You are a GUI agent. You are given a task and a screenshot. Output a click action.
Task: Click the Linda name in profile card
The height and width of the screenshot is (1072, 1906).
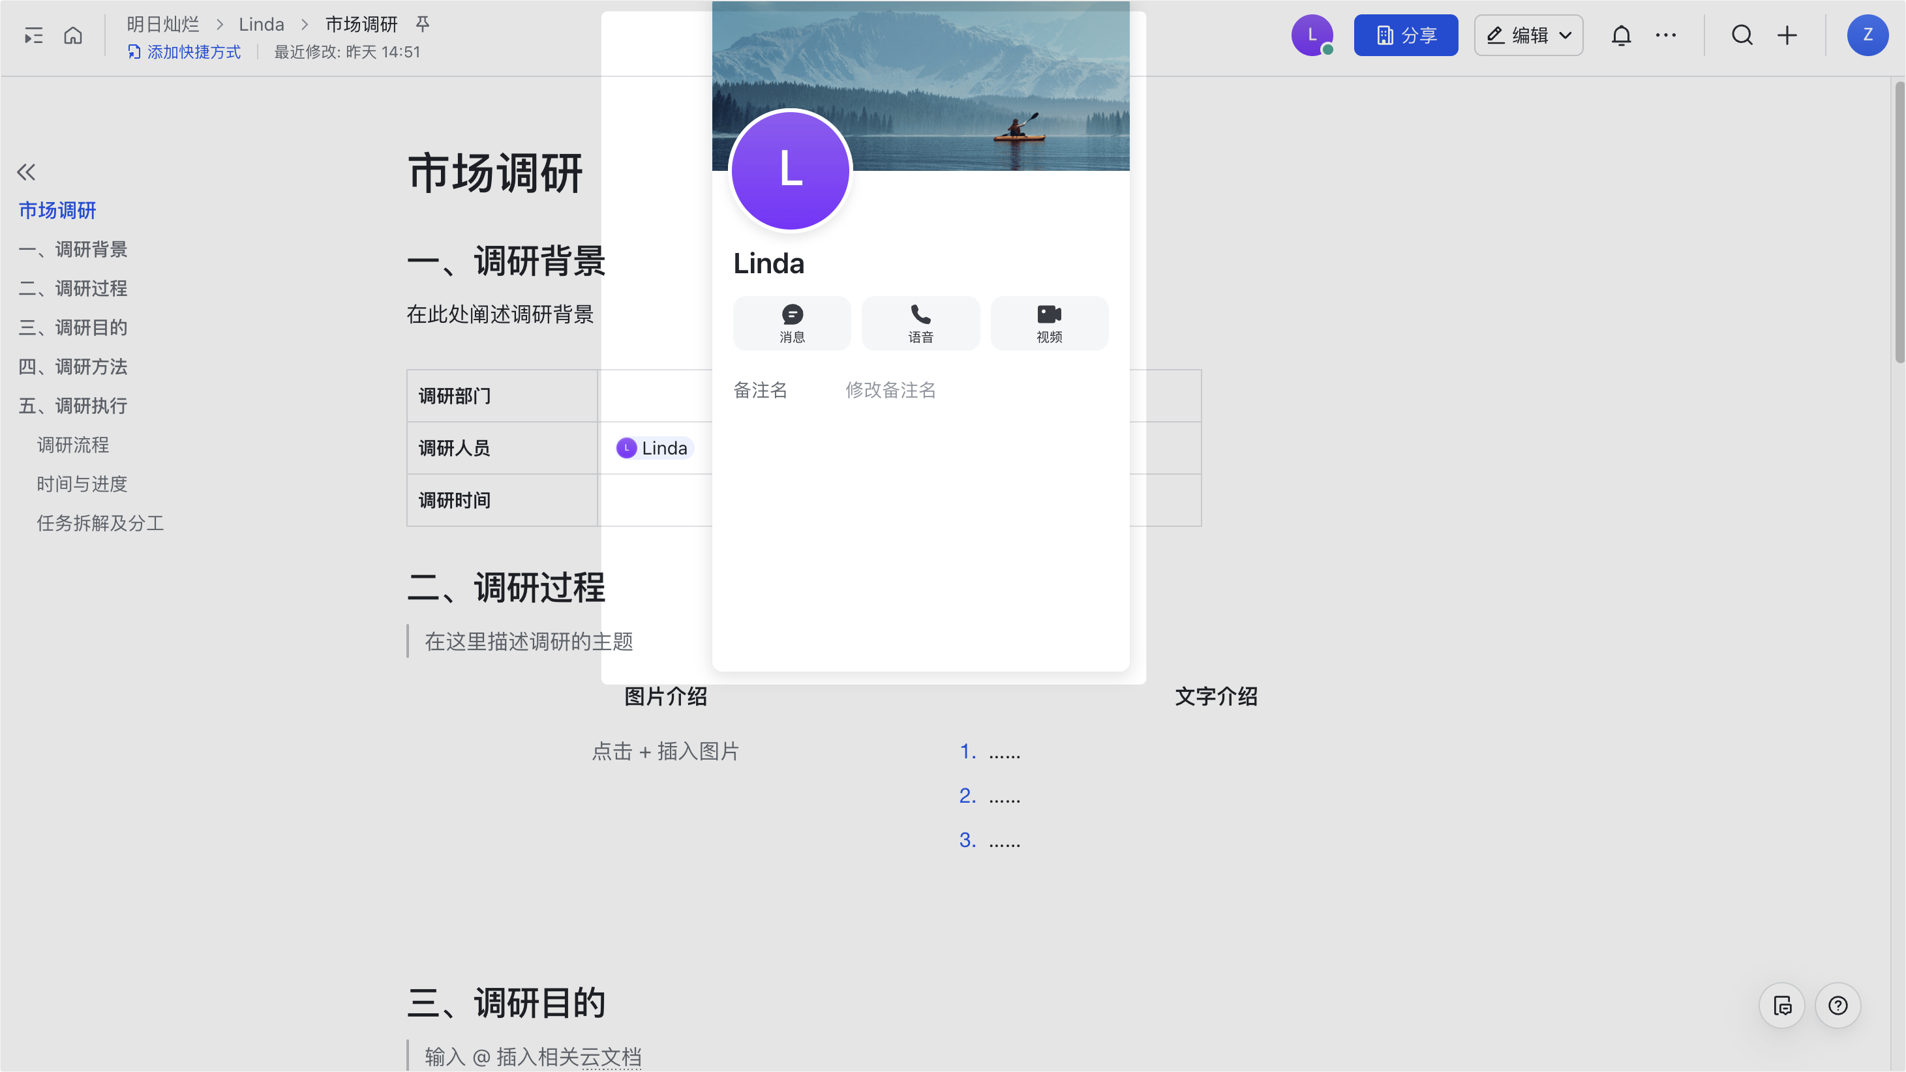click(x=769, y=264)
